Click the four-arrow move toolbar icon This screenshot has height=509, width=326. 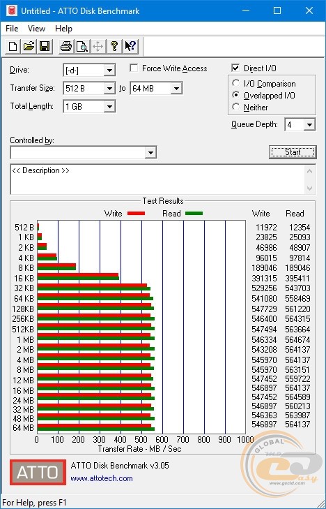pyautogui.click(x=98, y=47)
